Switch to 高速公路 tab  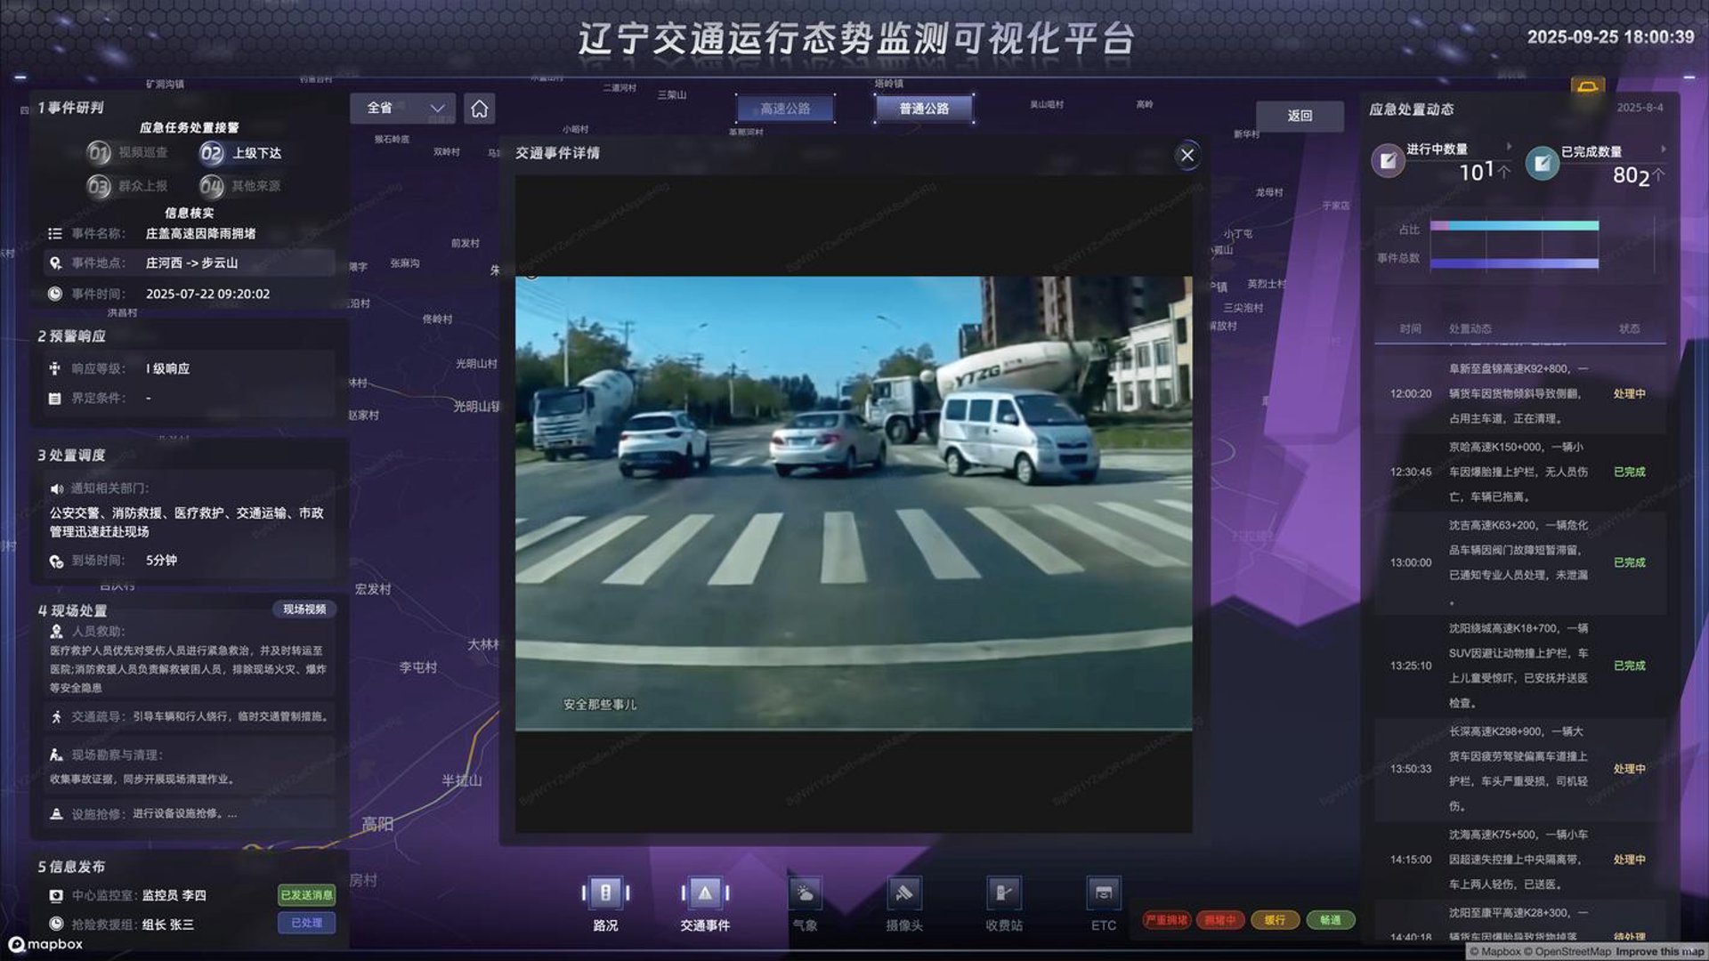(x=785, y=109)
